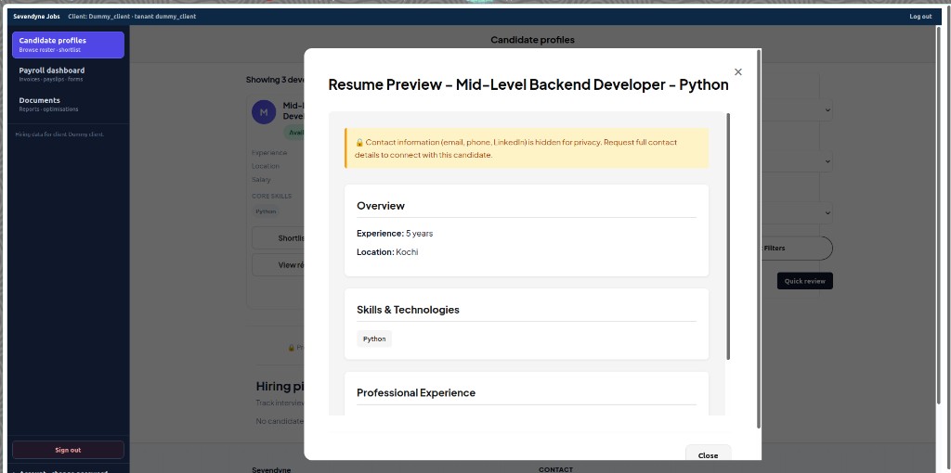Click the Close button in the modal footer
The height and width of the screenshot is (473, 951).
pyautogui.click(x=708, y=454)
